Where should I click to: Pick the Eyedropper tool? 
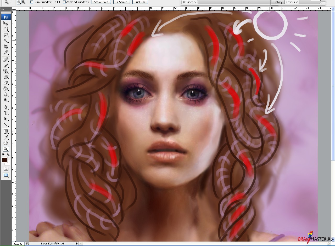coord(6,137)
